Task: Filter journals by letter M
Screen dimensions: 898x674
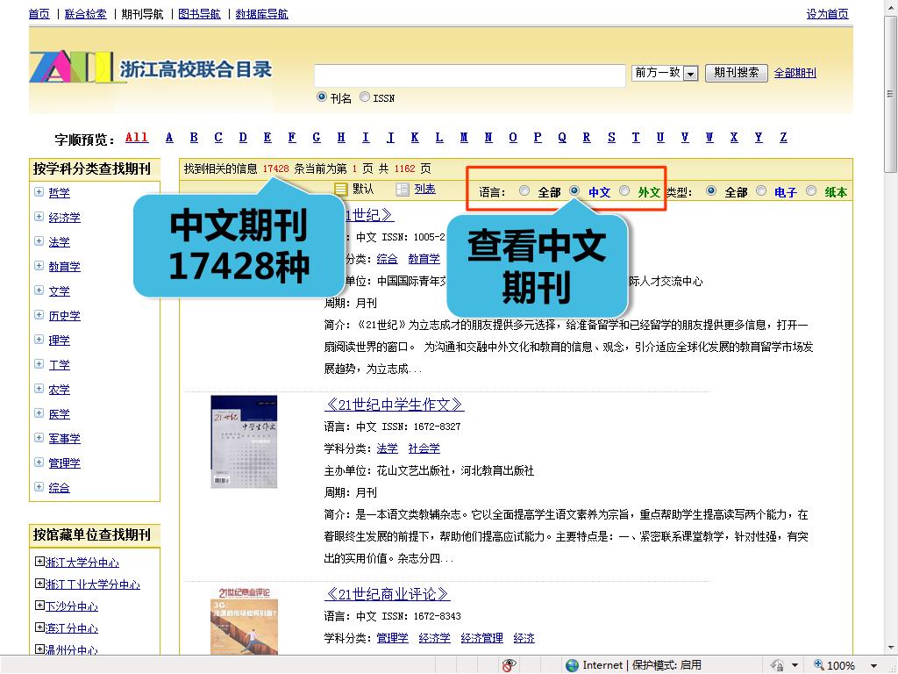Action: pos(464,138)
